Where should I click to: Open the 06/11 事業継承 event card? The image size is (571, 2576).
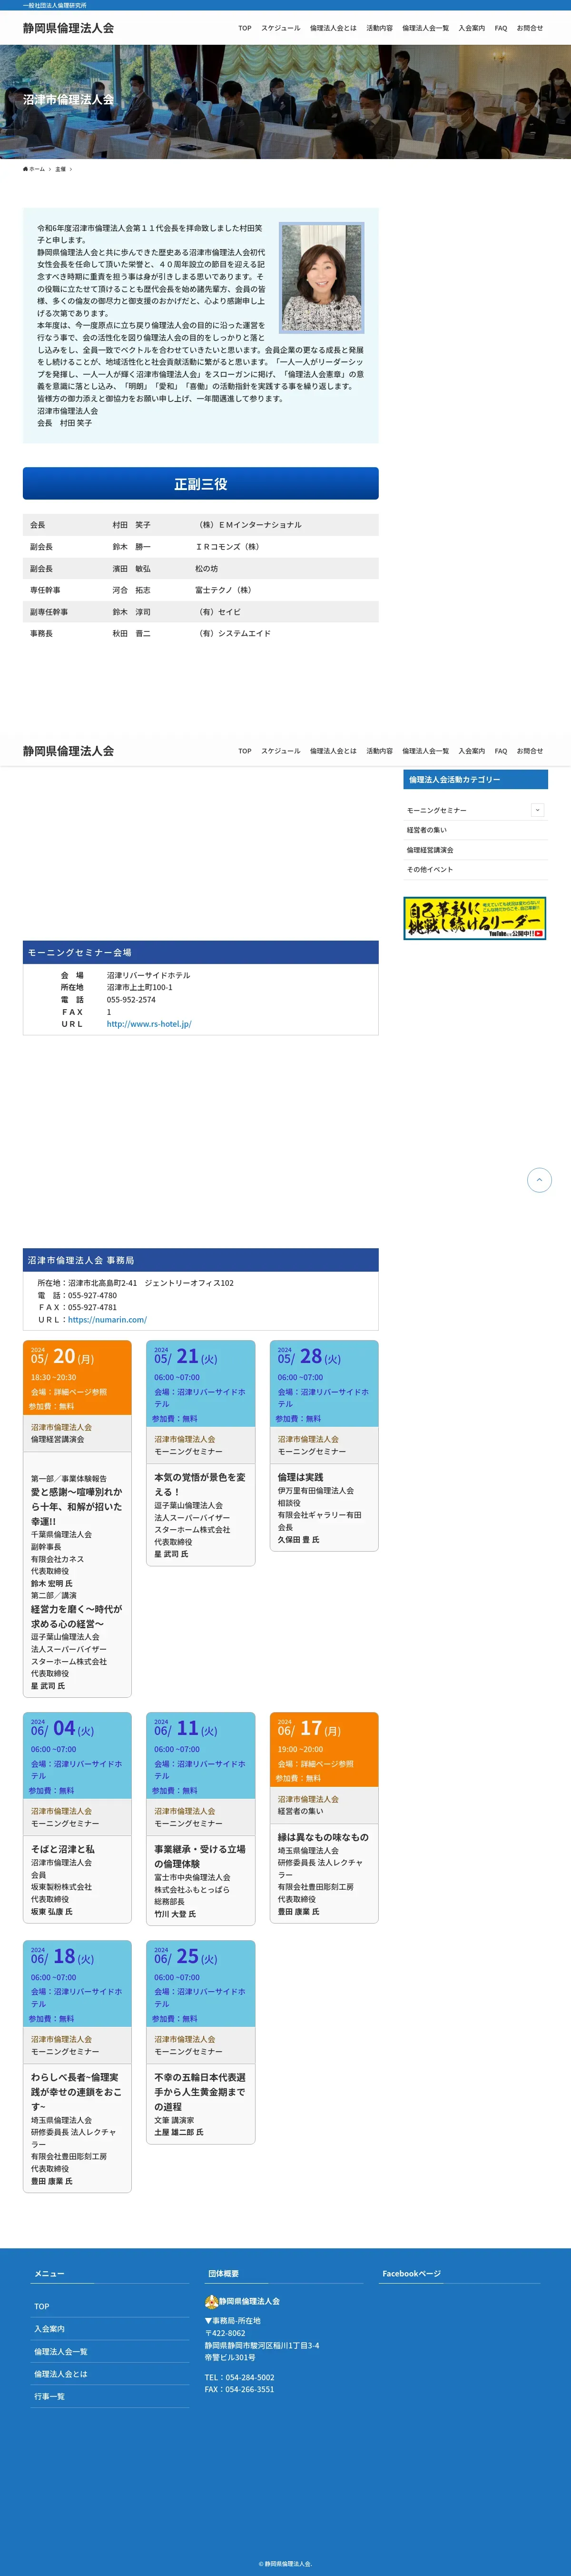pos(201,1819)
